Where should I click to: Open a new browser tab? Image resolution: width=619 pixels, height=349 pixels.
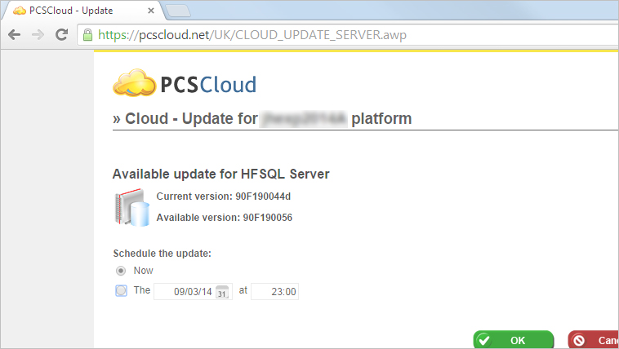(x=178, y=11)
